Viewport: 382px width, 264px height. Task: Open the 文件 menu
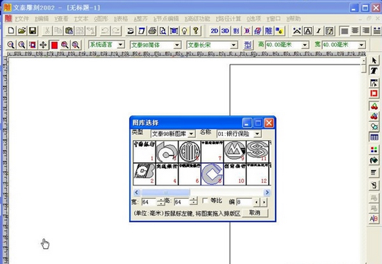[x=22, y=19]
